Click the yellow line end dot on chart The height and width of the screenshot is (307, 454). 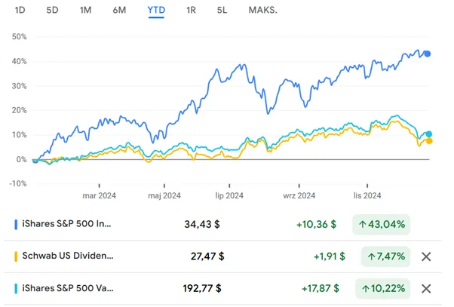pos(429,141)
